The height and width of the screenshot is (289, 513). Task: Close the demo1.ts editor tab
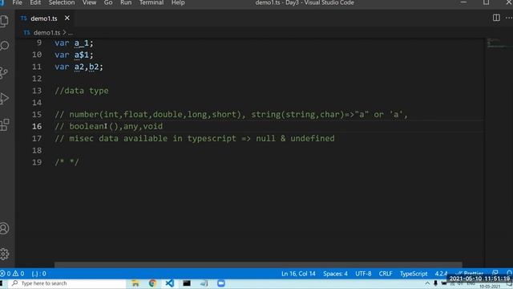[67, 18]
